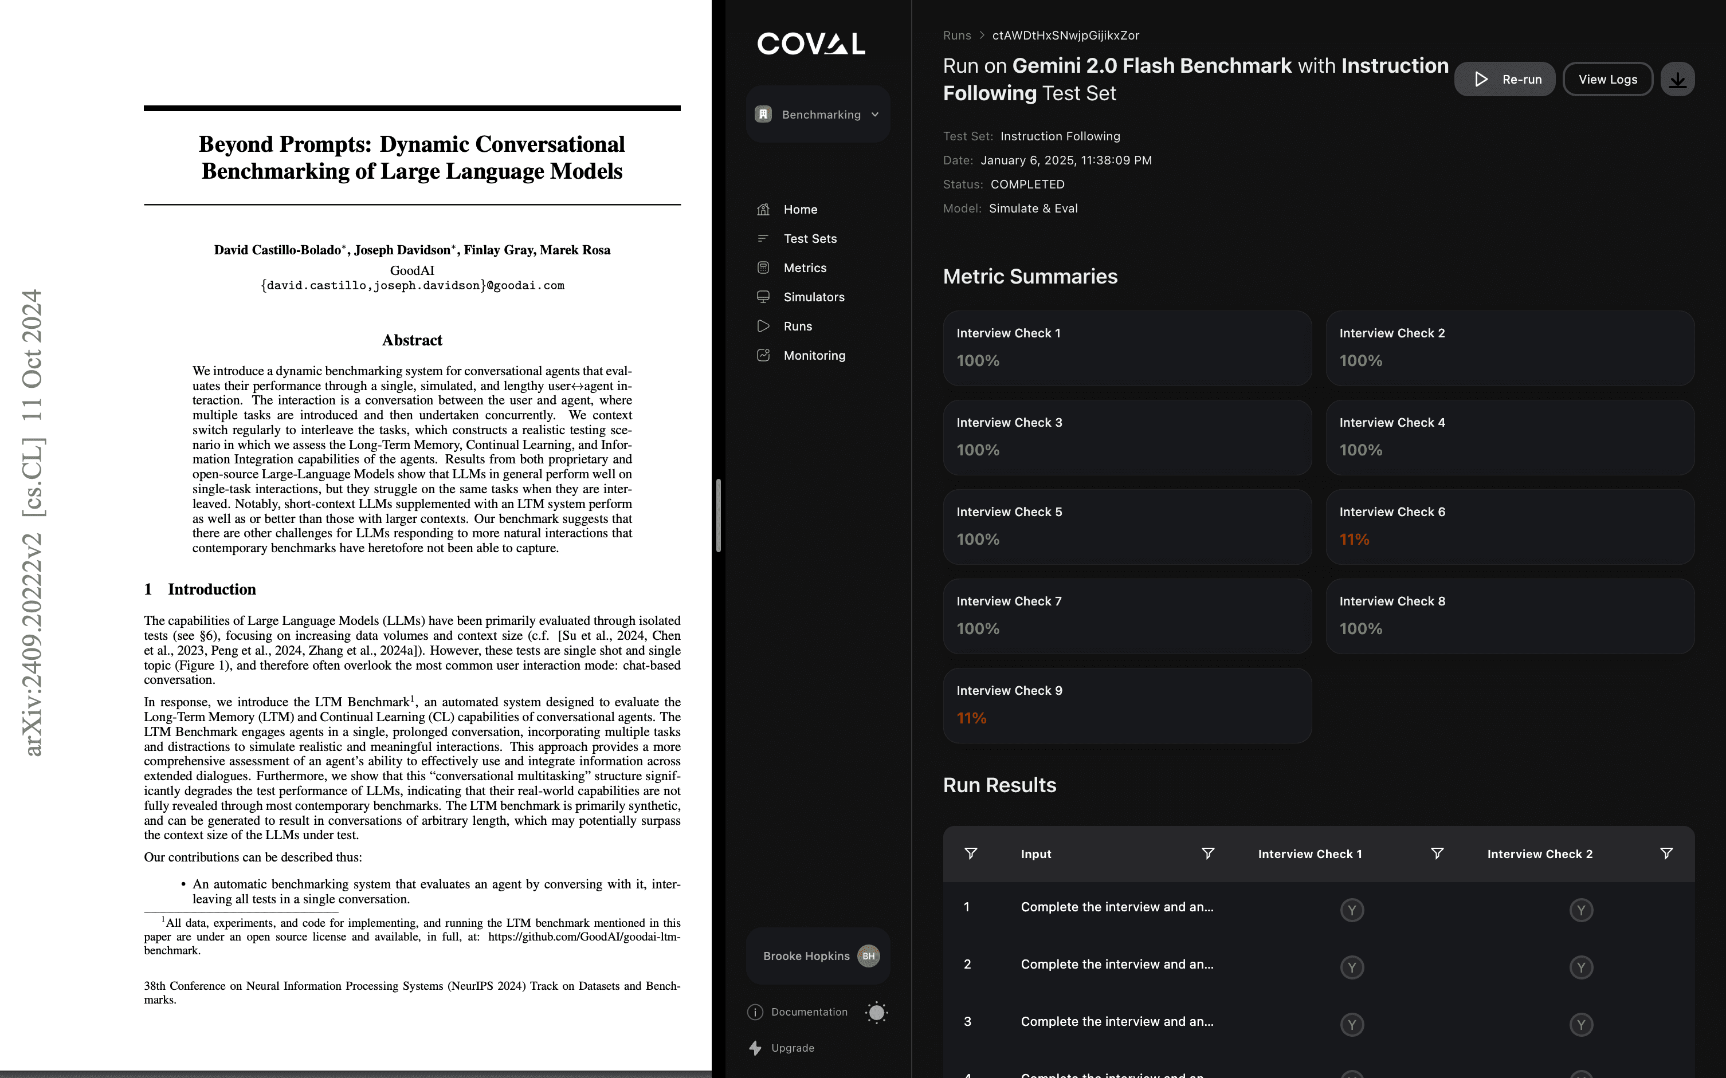Select the Interview Check 7 summary card

coord(1127,616)
